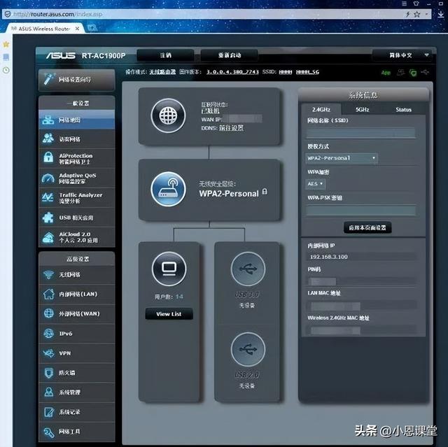Open Traffic Analyzer chart icon
448x447 pixels.
[x=48, y=197]
